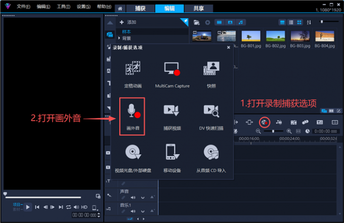Launch MultiCam Capture from the dialog
The width and height of the screenshot is (344, 223).
click(x=172, y=74)
